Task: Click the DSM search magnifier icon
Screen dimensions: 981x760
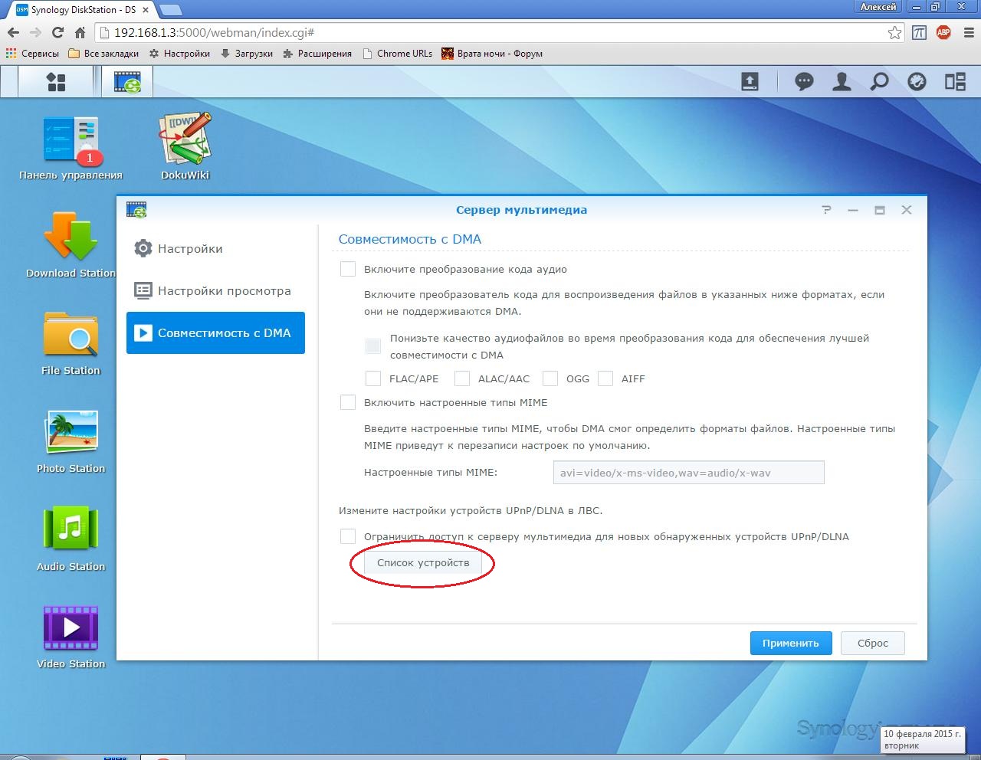Action: [x=879, y=82]
